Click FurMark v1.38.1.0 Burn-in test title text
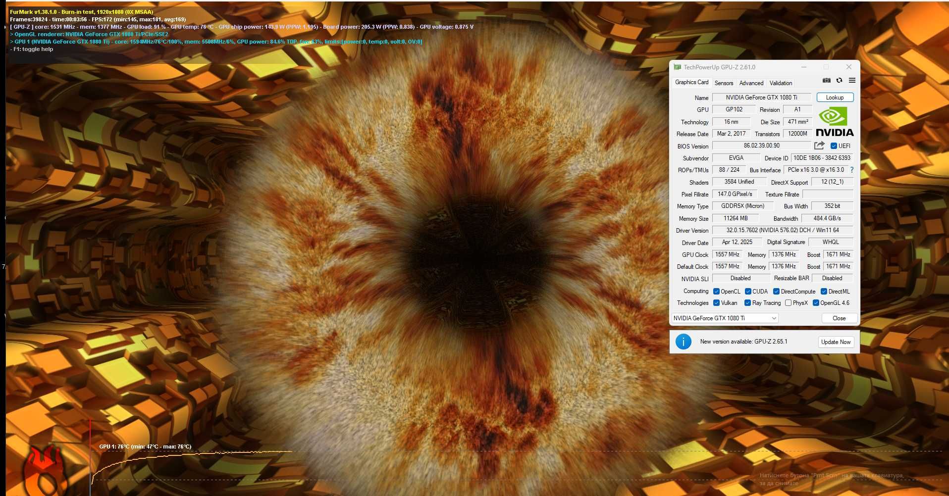The width and height of the screenshot is (949, 496). tap(82, 12)
